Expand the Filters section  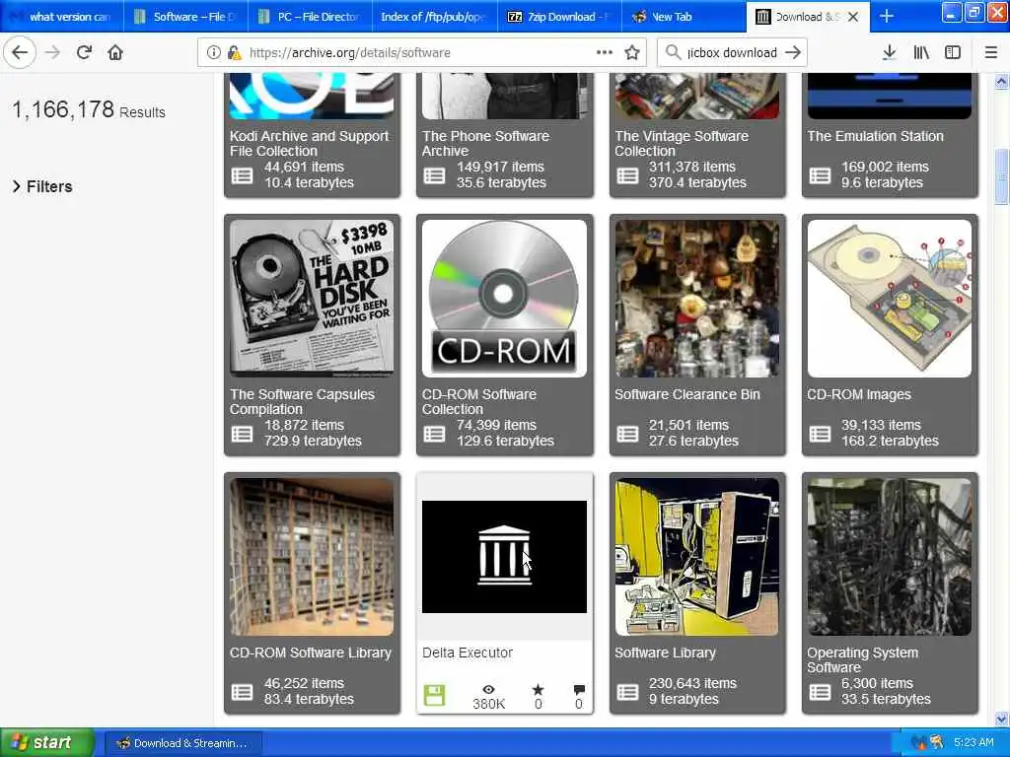[x=42, y=186]
